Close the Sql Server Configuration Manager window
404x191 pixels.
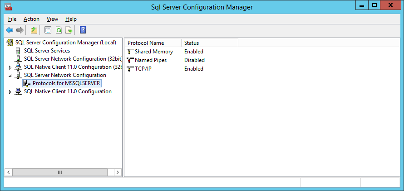[390, 5]
